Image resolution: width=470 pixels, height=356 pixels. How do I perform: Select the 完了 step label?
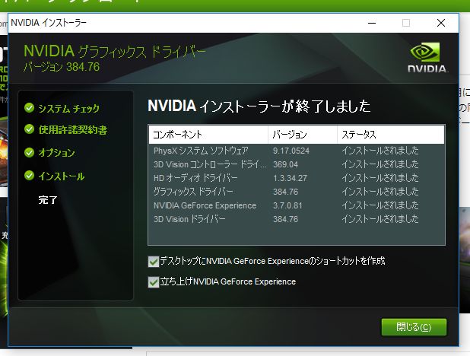click(48, 200)
